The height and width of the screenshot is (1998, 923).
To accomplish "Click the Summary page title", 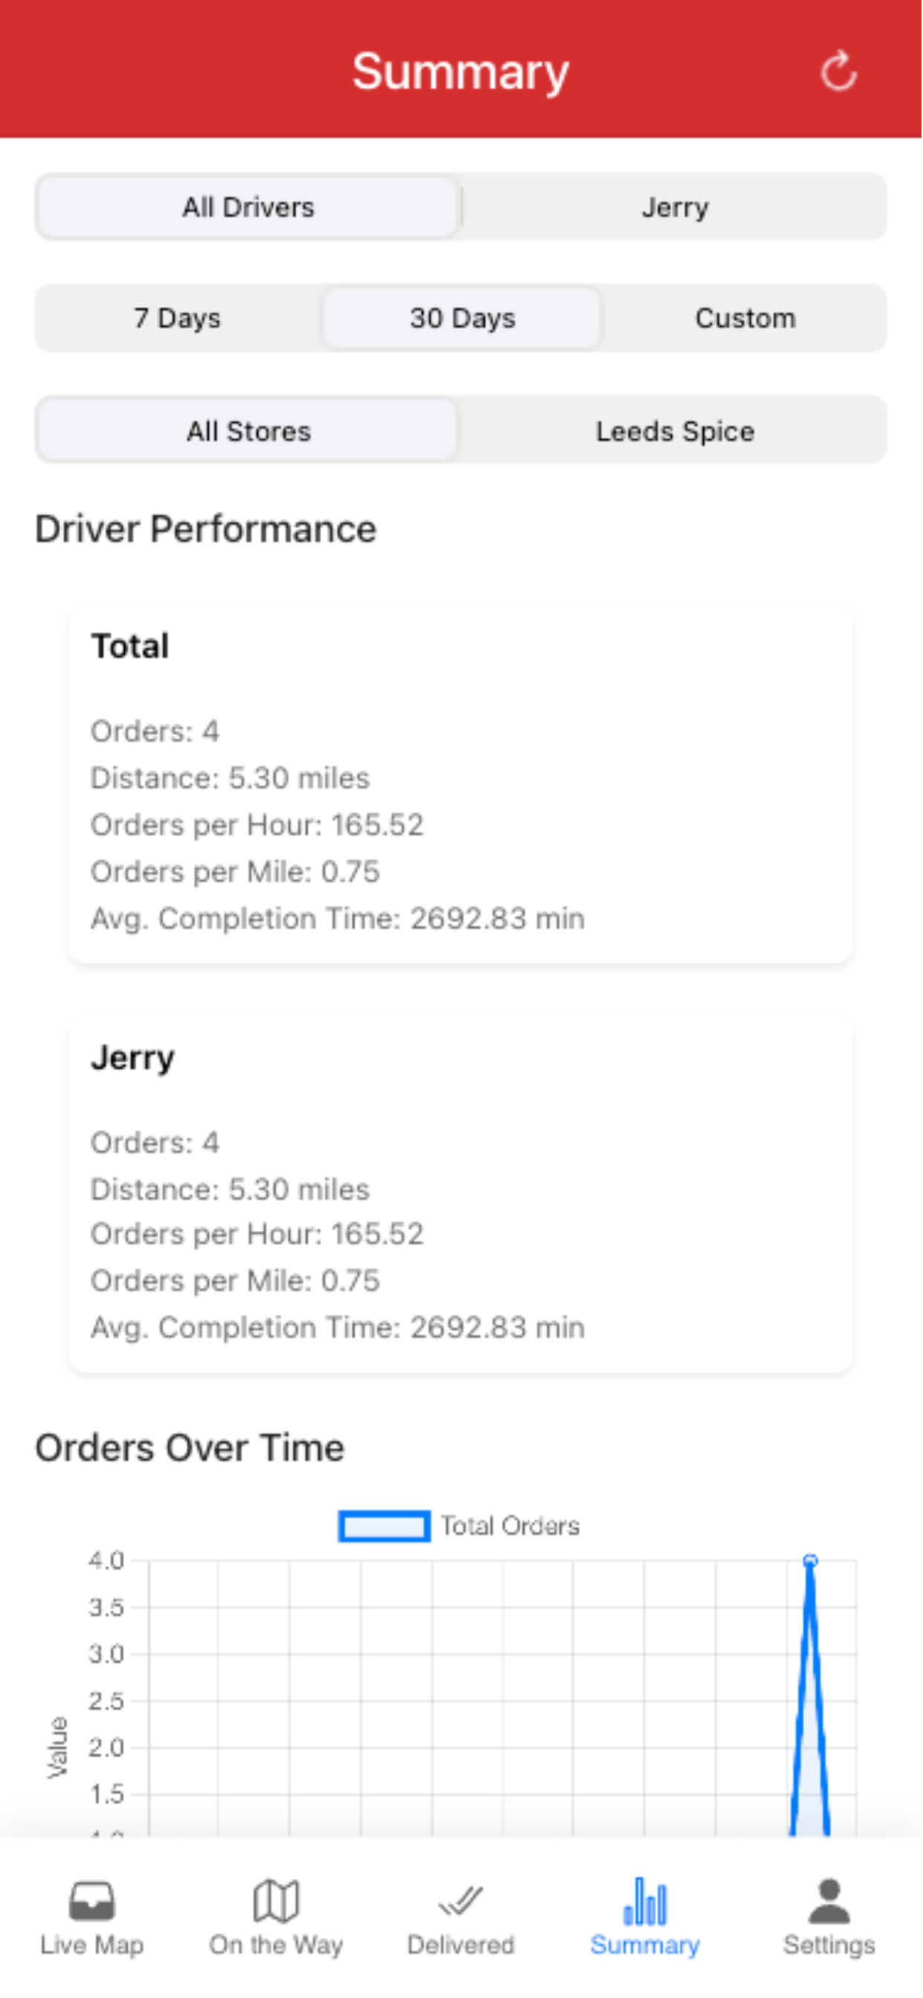I will (x=461, y=71).
